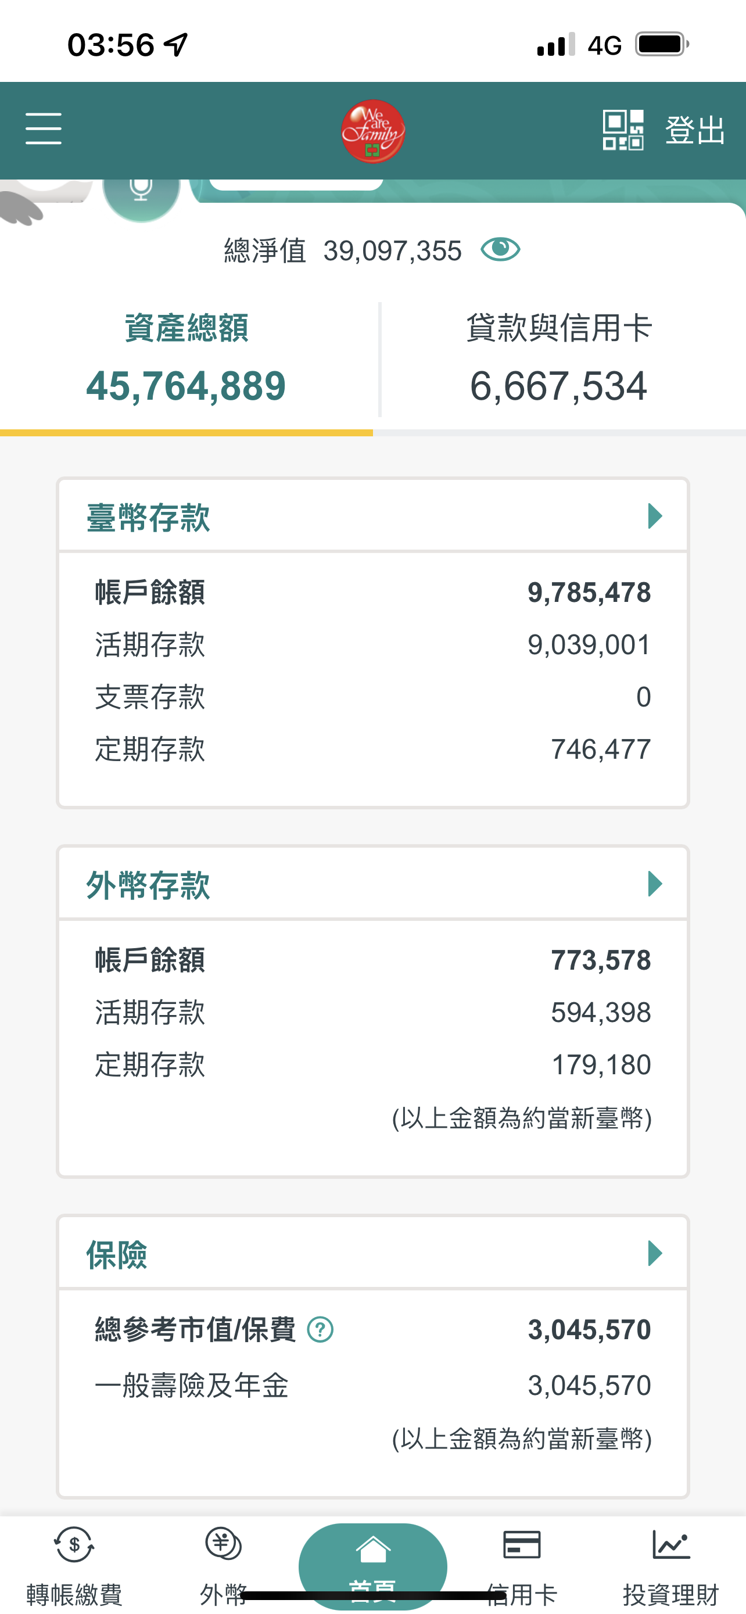Tap the QR code scanner icon
This screenshot has height=1614, width=746.
(x=623, y=130)
